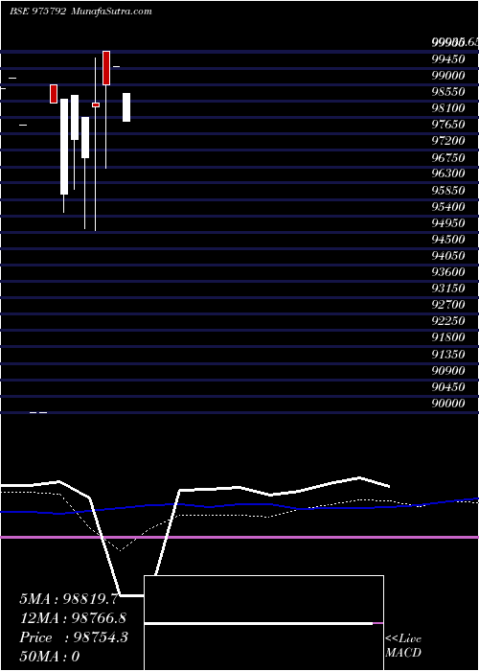
Task: Click the 90450 price axis label
Action: coord(448,387)
